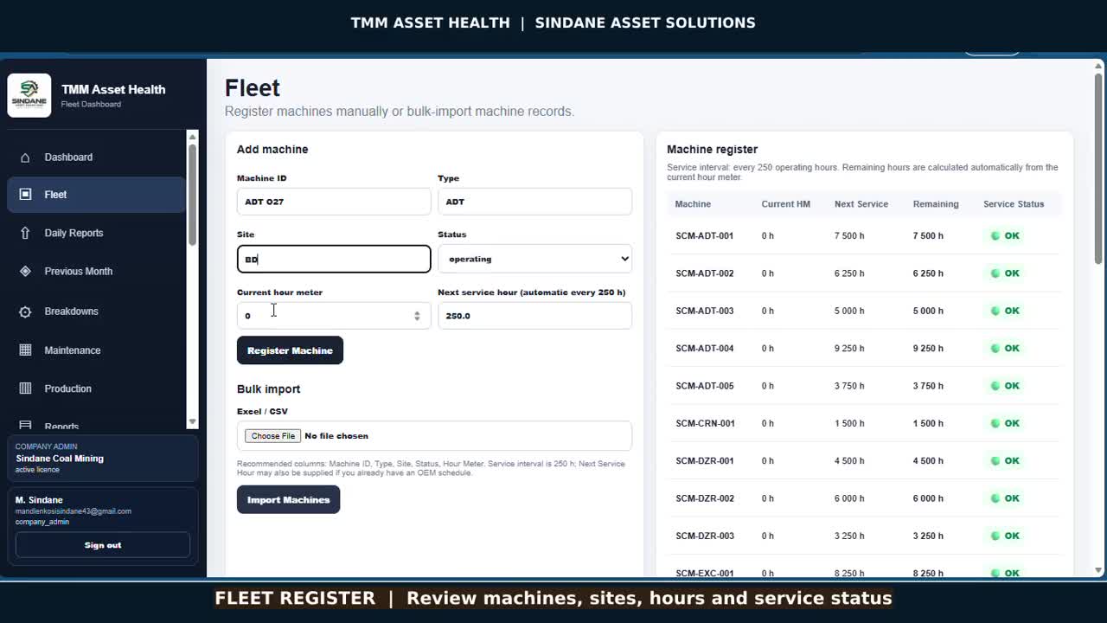Click the OK status badge for SCM-ADT-005
This screenshot has width=1107, height=623.
pos(1004,386)
